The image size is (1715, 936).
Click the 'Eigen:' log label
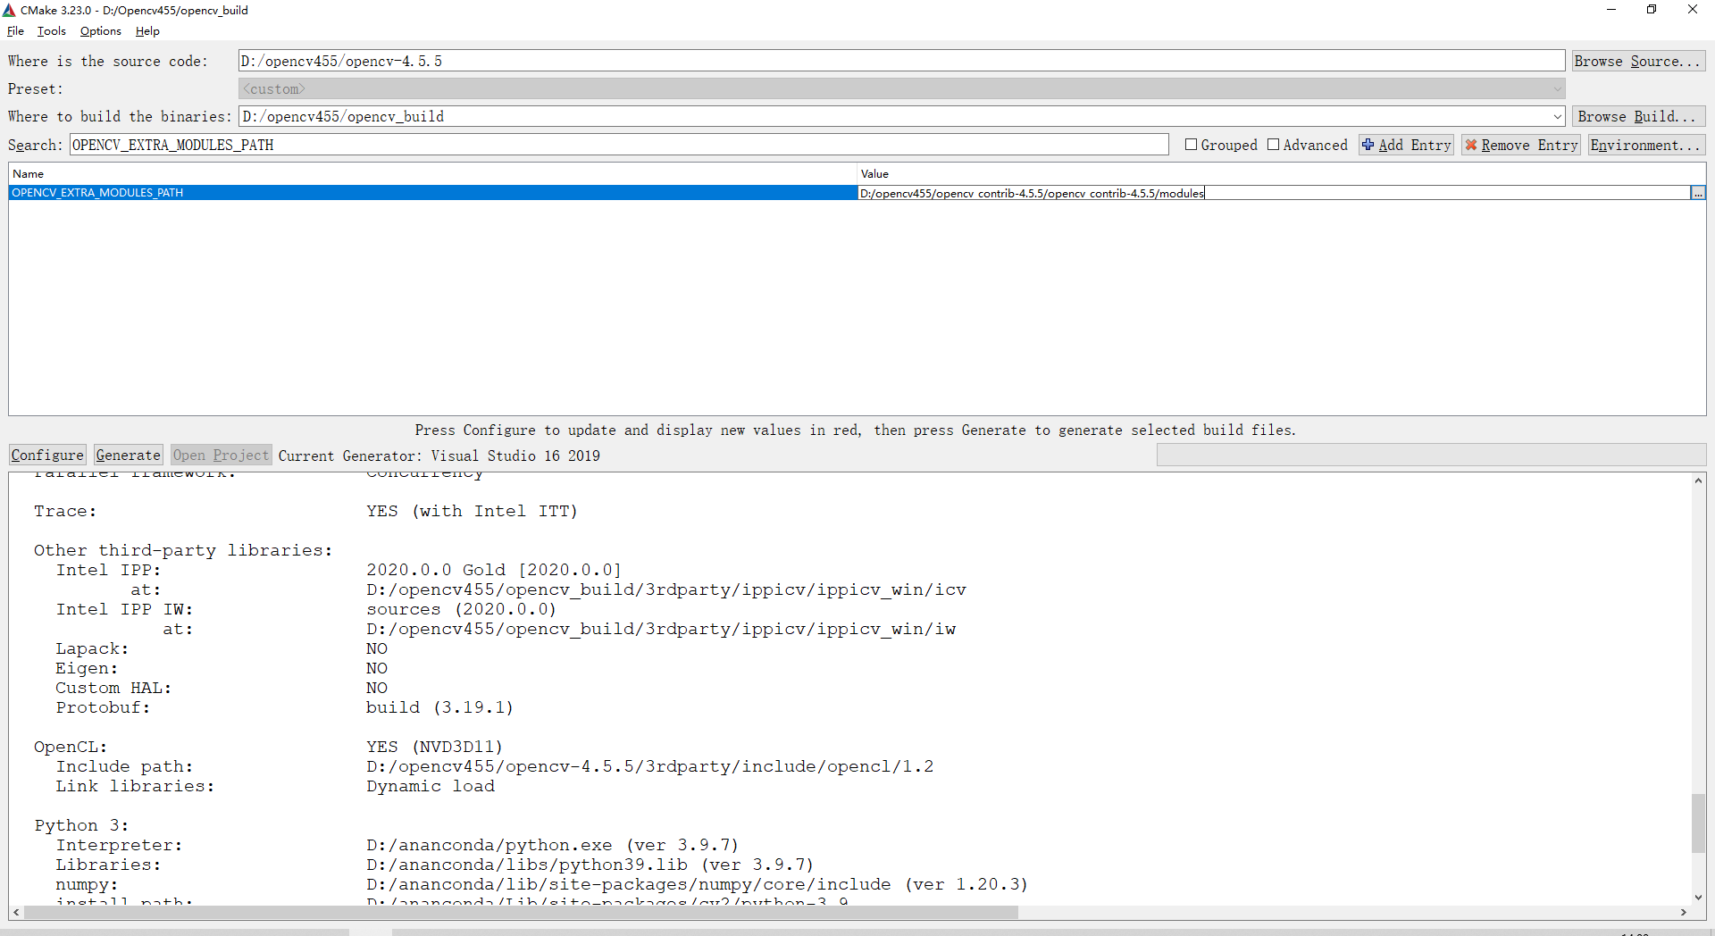(87, 668)
